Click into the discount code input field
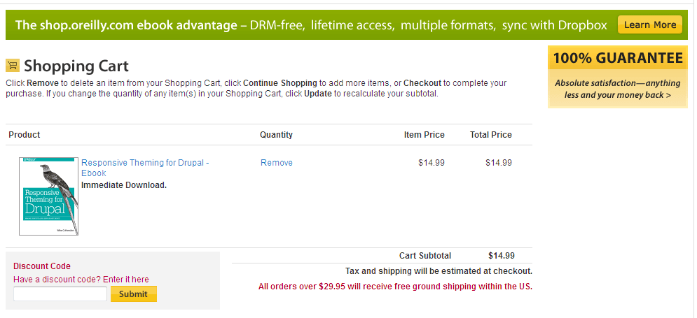 pos(60,294)
